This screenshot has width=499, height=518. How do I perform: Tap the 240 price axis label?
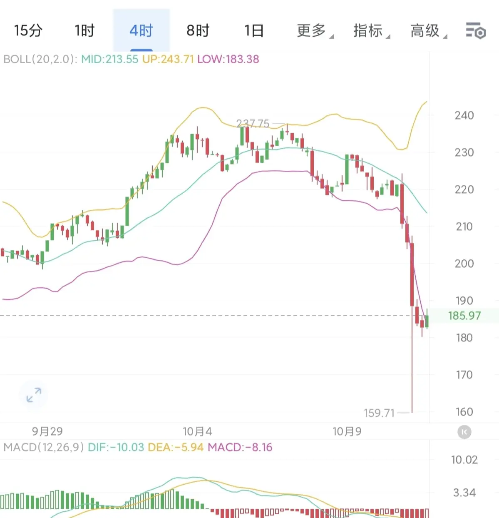coord(464,115)
